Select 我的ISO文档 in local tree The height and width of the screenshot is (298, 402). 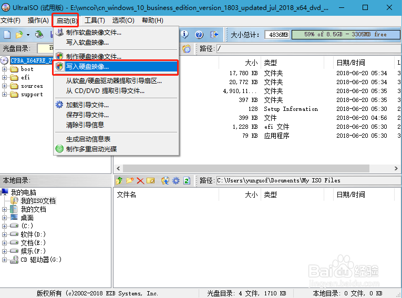pos(38,201)
